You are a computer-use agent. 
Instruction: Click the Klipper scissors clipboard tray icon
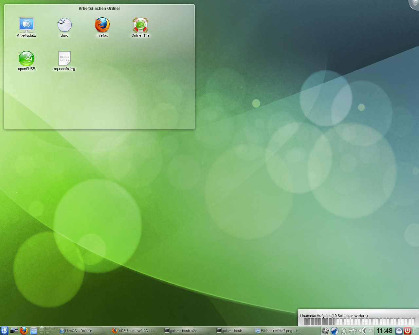tap(344, 331)
